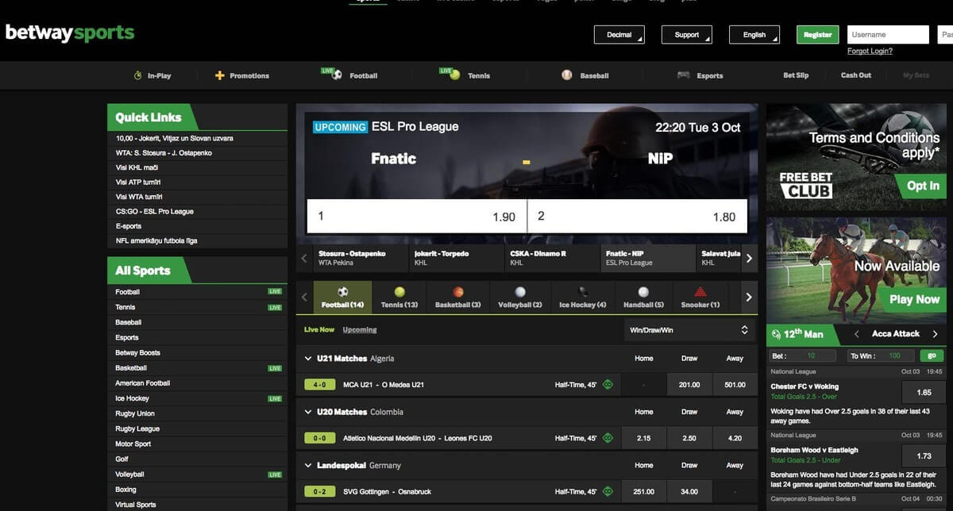Image resolution: width=953 pixels, height=511 pixels.
Task: Click the green Register button
Action: point(817,35)
